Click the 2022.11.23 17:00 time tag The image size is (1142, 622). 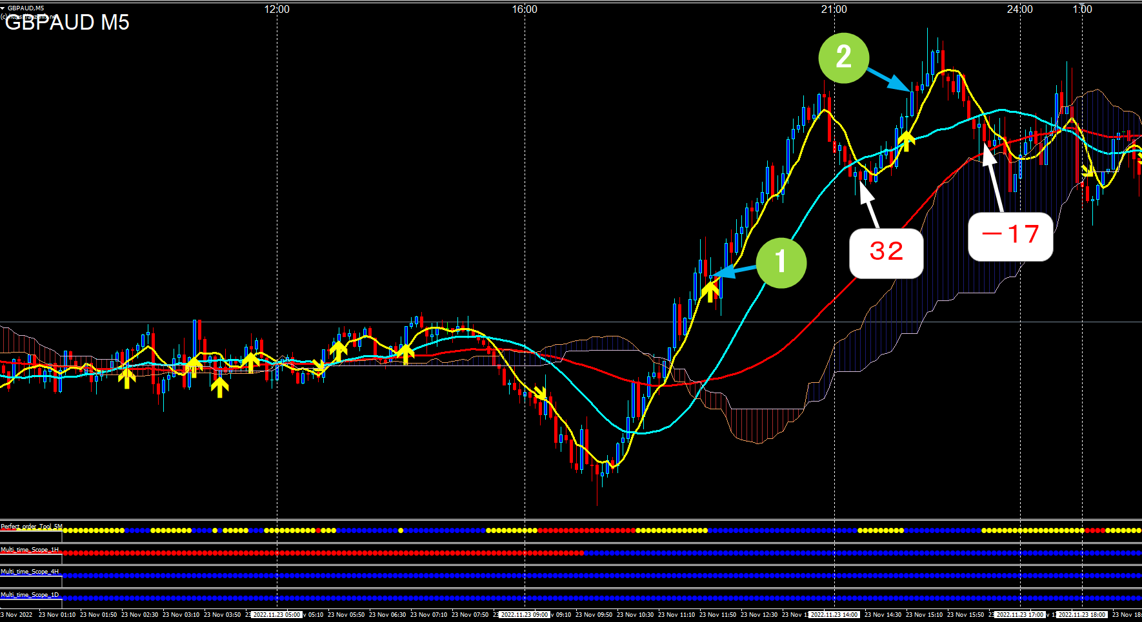(1020, 615)
